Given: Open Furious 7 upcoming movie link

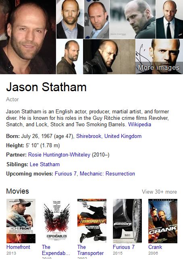Looking at the screenshot, I should tap(66, 173).
